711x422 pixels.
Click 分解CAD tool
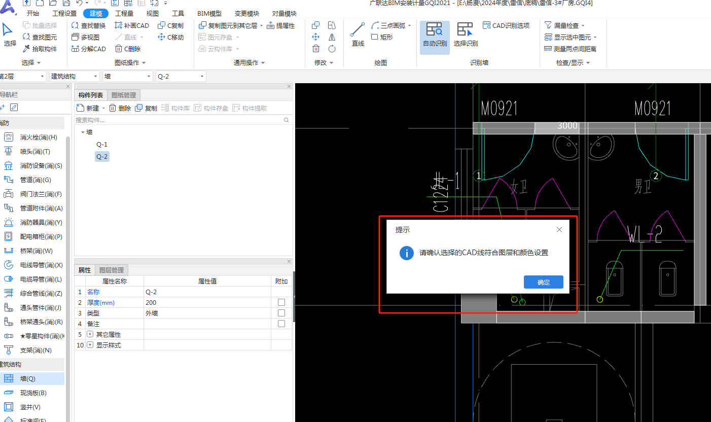[88, 49]
